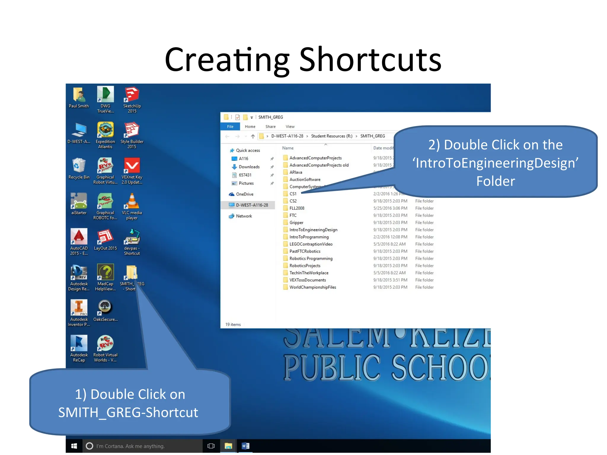Open 657431 in the navigation pane
The width and height of the screenshot is (607, 455).
[242, 175]
